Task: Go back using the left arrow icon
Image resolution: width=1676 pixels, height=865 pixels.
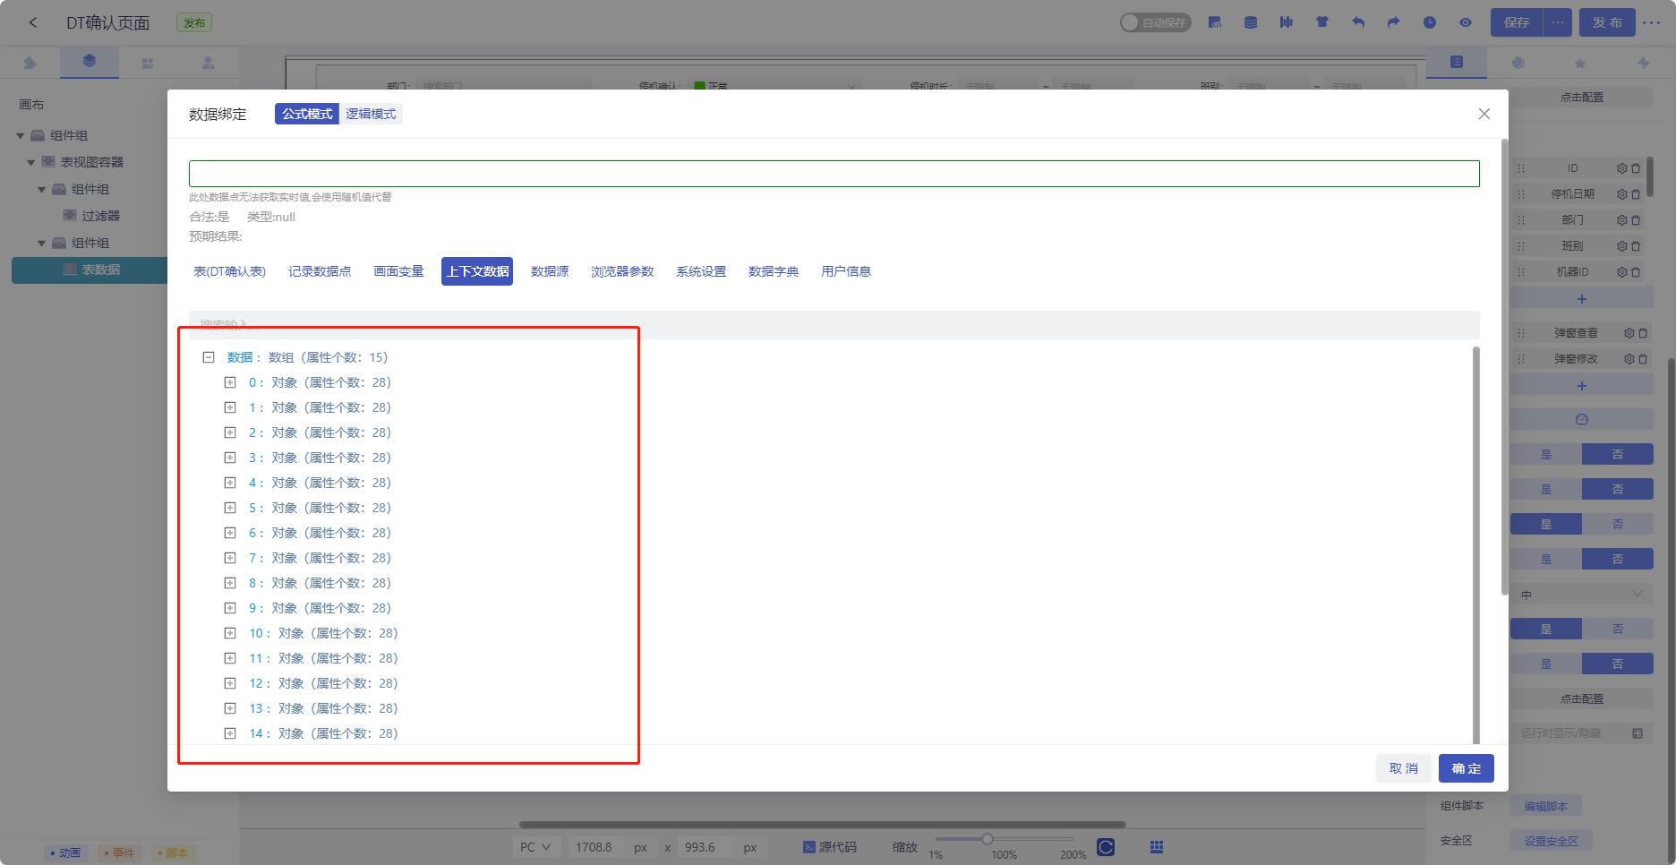Action: [33, 22]
